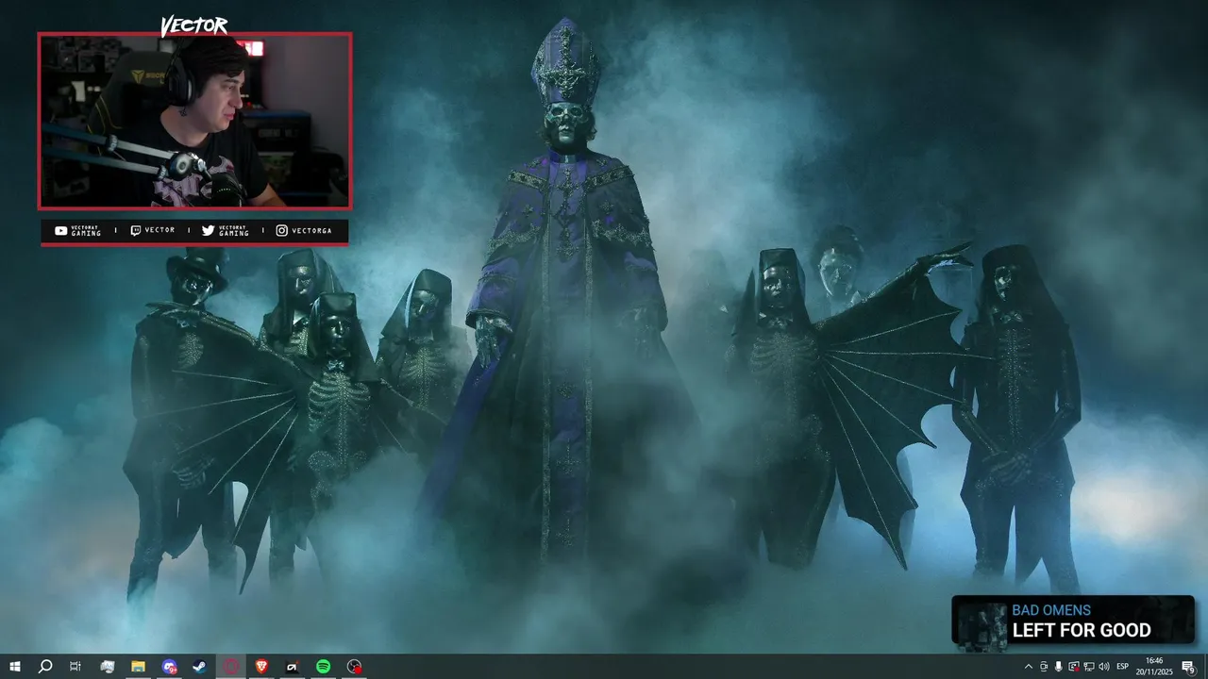Image resolution: width=1208 pixels, height=679 pixels.
Task: Open the black icon left of Spotify
Action: coord(293,667)
